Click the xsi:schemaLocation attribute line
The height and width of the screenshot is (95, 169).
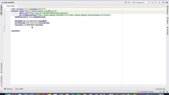click(65, 15)
